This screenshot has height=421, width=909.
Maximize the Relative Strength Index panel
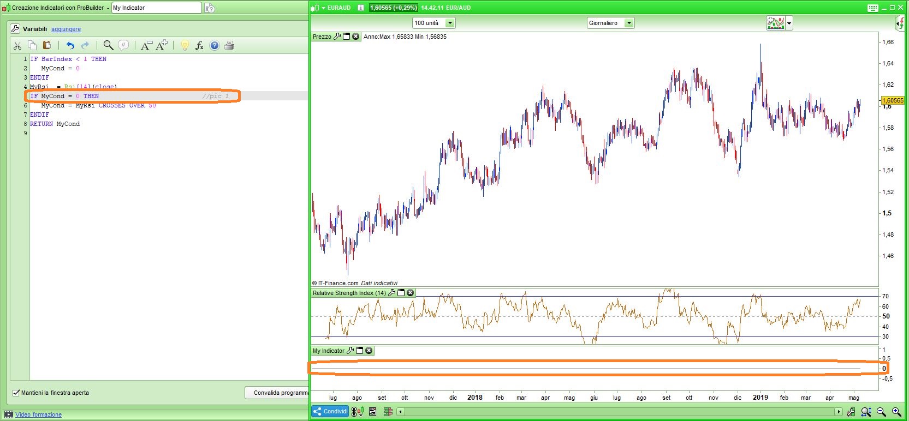401,293
